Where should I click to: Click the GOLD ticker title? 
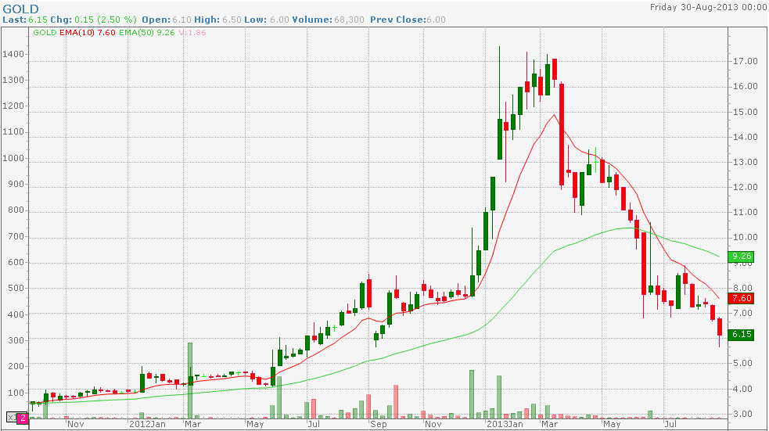[20, 9]
